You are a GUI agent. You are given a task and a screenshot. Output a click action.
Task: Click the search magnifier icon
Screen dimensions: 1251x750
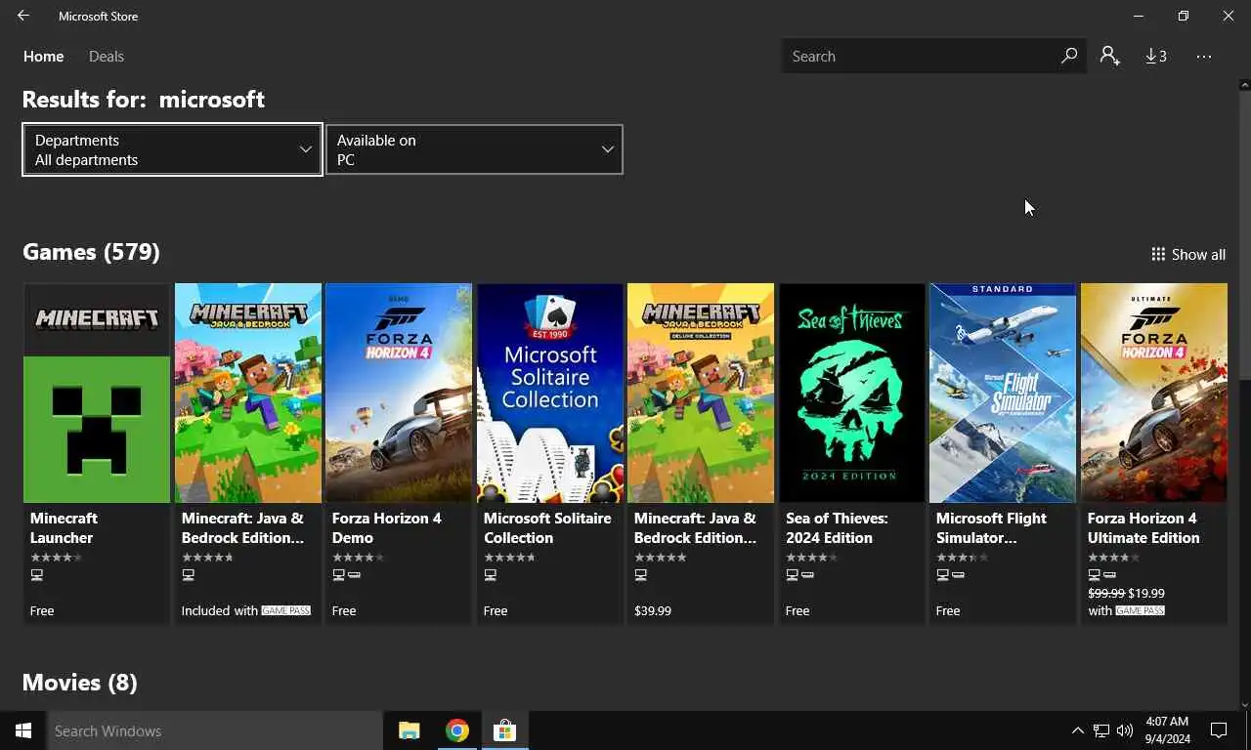click(x=1069, y=57)
